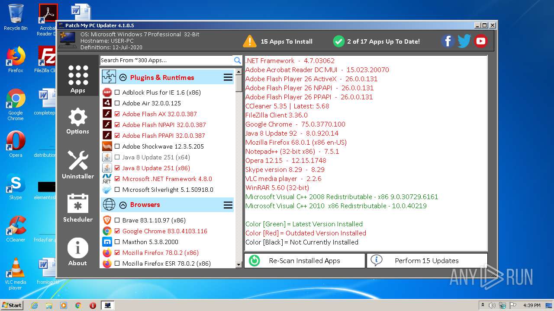Open CCleaner desktop shortcut
The image size is (554, 311).
tap(16, 229)
